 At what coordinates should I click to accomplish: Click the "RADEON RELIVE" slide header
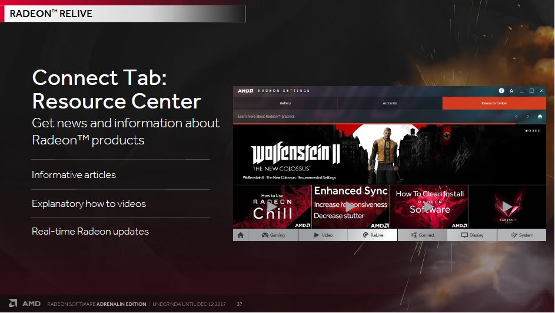click(51, 14)
